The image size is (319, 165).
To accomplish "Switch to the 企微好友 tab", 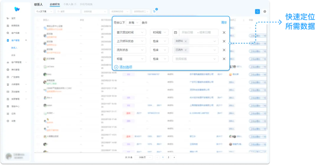I will (55, 4).
